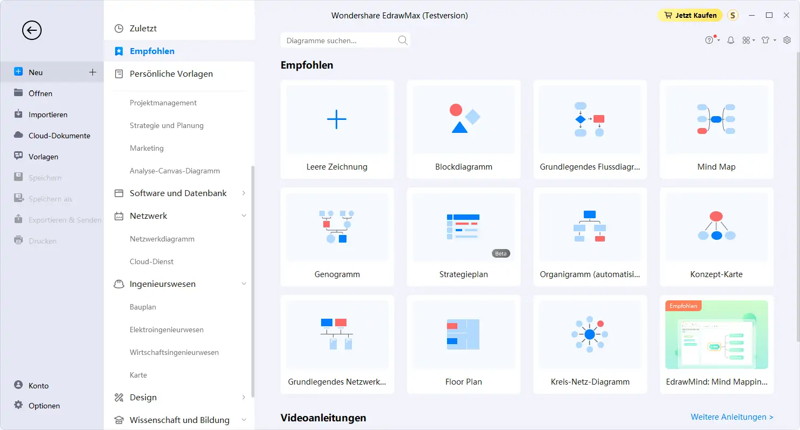The image size is (800, 430).
Task: Create a Leere Zeichnung
Action: click(337, 130)
